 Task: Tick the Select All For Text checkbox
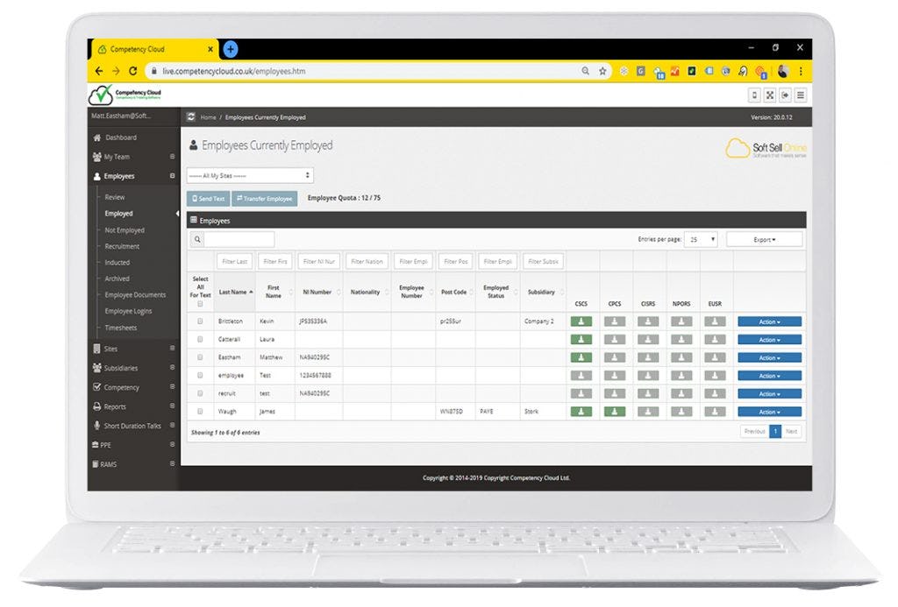(x=199, y=303)
